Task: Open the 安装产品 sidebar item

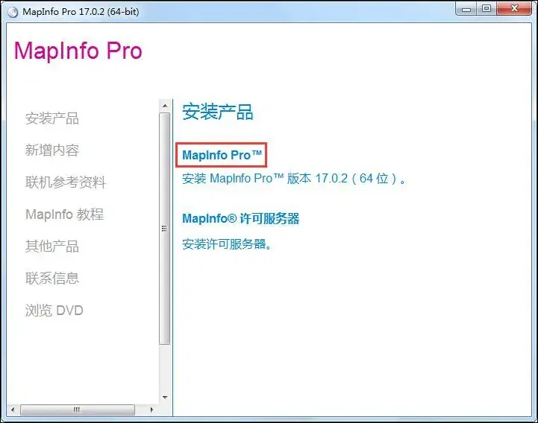Action: pos(52,118)
